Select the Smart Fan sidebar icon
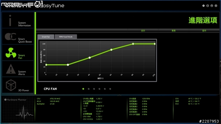The width and height of the screenshot is (221, 124). pos(11,53)
